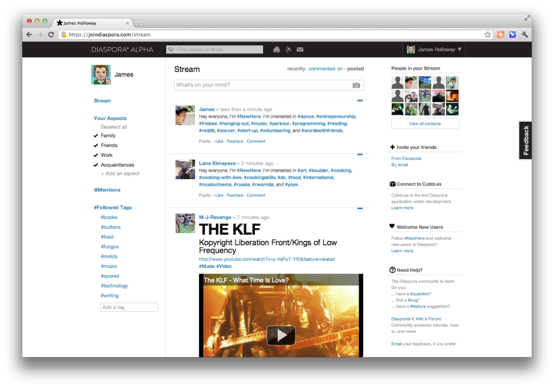554x388 pixels.
Task: Click the Diasporial link under Need Help
Action: pos(401,319)
